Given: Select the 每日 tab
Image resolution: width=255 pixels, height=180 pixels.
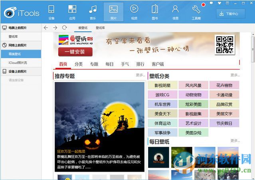Looking at the screenshot, I should coord(109,64).
